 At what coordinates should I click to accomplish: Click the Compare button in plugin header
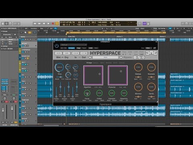coord(72,48)
